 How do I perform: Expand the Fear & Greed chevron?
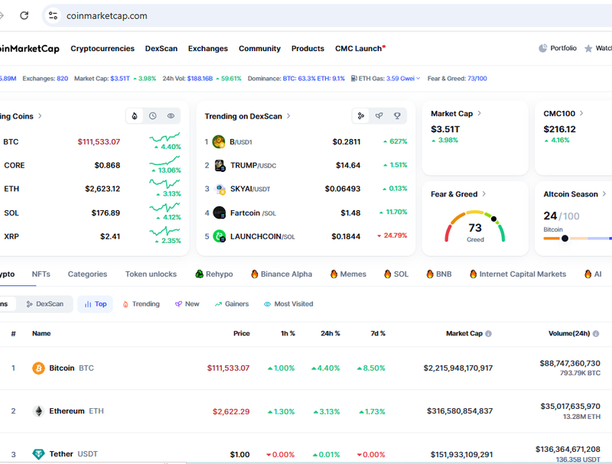[484, 194]
